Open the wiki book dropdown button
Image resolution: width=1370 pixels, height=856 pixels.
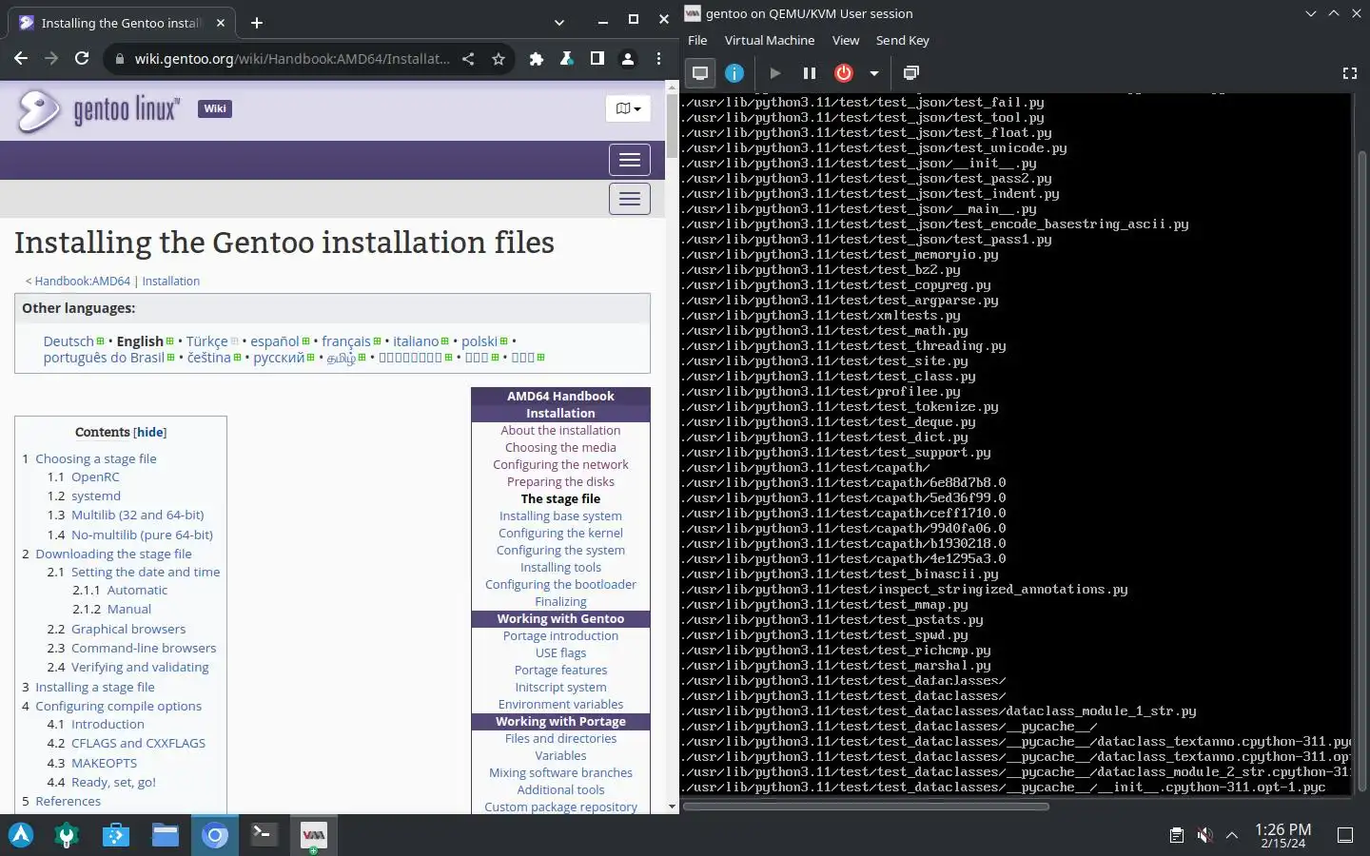pos(628,108)
